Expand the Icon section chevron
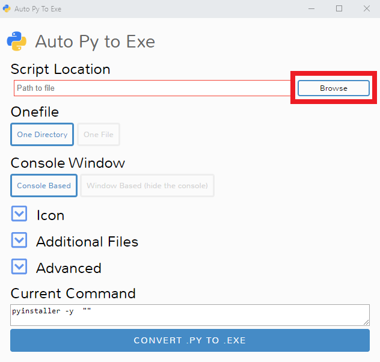This screenshot has height=362, width=380. point(19,213)
